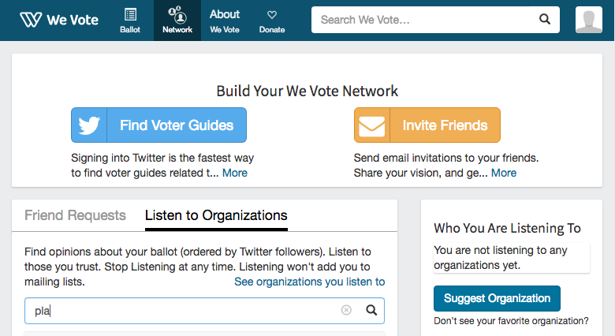
Task: Click the header search magnifier icon
Action: pyautogui.click(x=544, y=20)
